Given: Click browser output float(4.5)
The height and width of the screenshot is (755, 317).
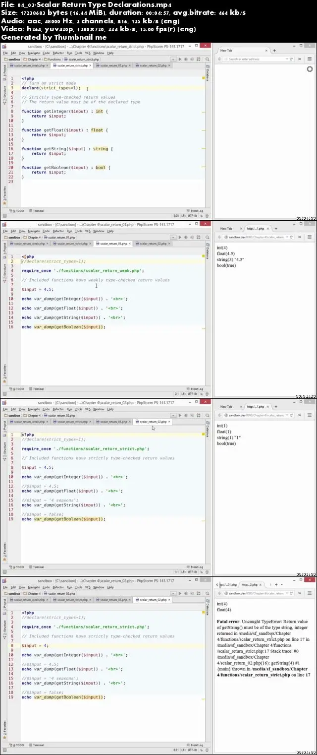Looking at the screenshot, I should (x=226, y=253).
